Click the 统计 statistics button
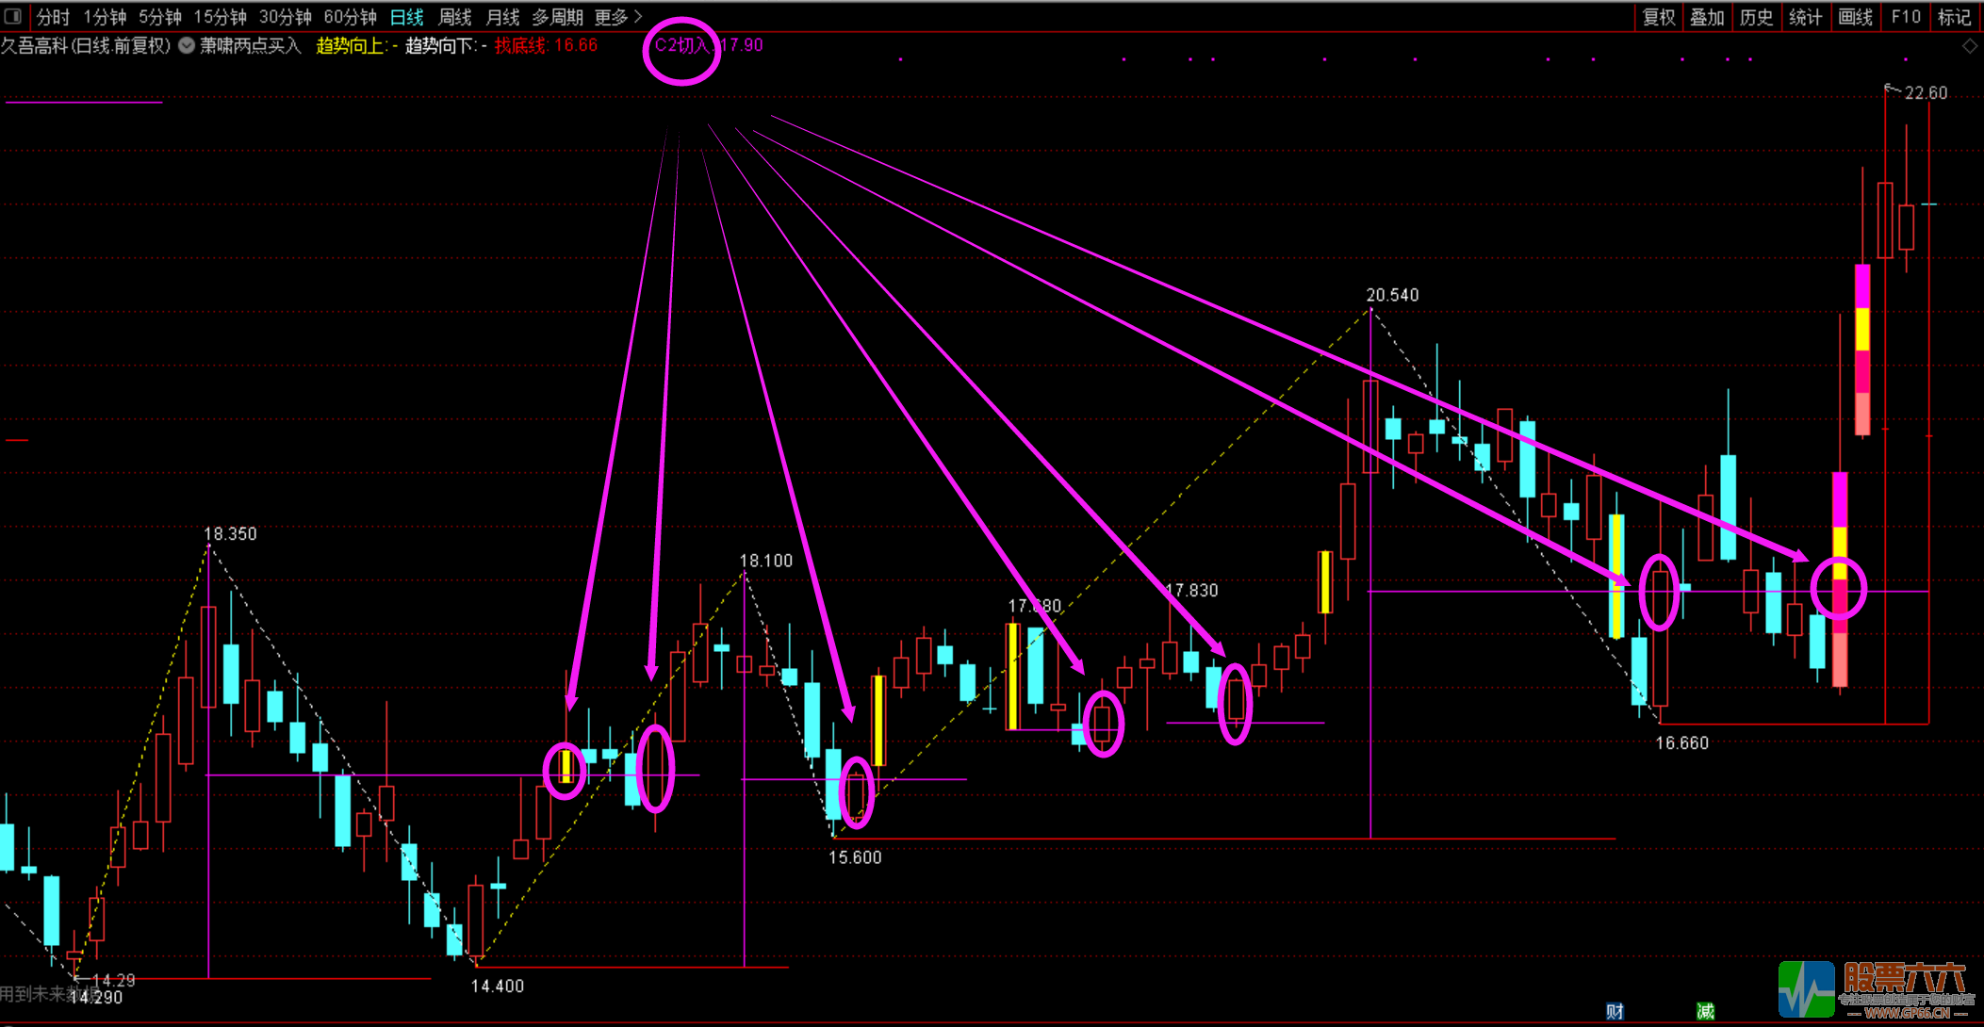The image size is (1984, 1027). click(x=1805, y=17)
